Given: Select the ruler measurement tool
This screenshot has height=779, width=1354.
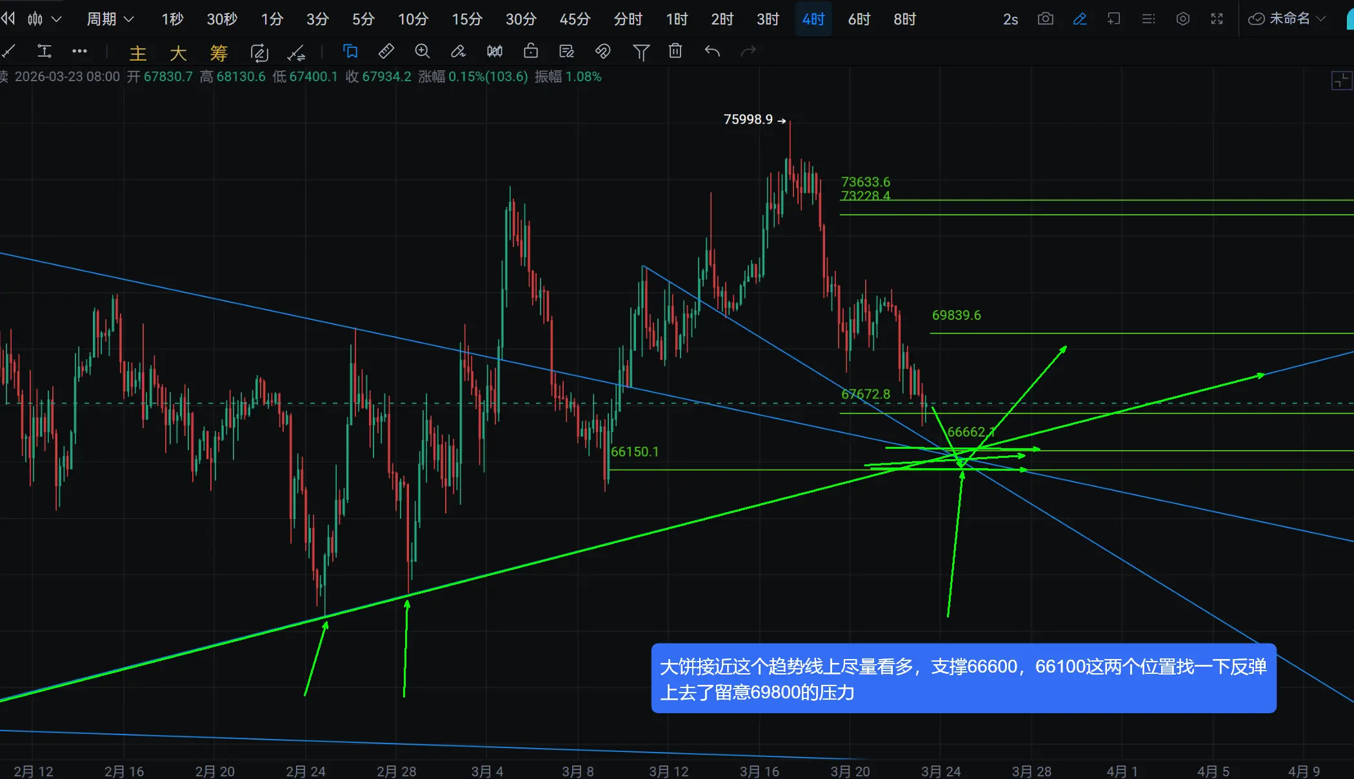Looking at the screenshot, I should pyautogui.click(x=386, y=51).
